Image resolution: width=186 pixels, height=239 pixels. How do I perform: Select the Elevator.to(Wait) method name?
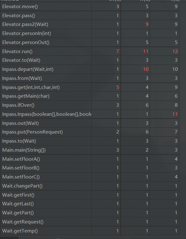[x=21, y=60]
